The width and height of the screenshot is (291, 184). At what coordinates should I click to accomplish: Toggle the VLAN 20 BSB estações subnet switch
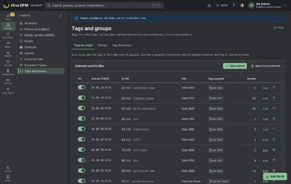81,98
